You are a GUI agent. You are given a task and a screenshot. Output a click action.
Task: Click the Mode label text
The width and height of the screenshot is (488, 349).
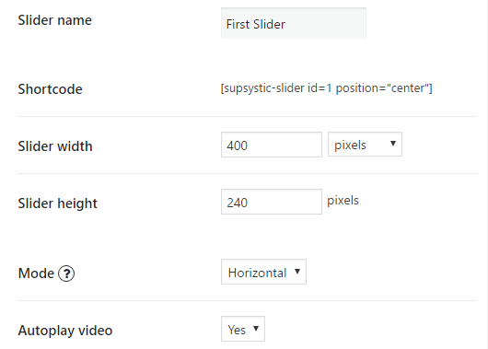coord(36,273)
